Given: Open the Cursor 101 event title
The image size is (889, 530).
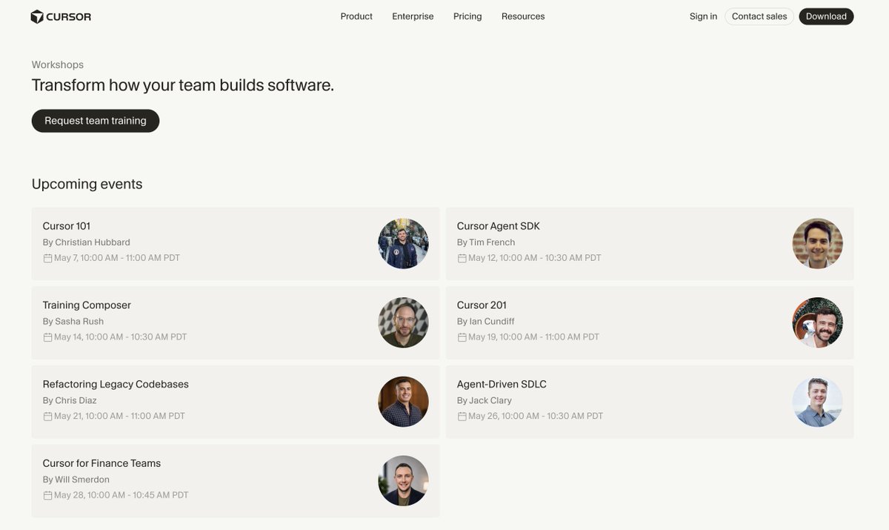Looking at the screenshot, I should [x=67, y=226].
